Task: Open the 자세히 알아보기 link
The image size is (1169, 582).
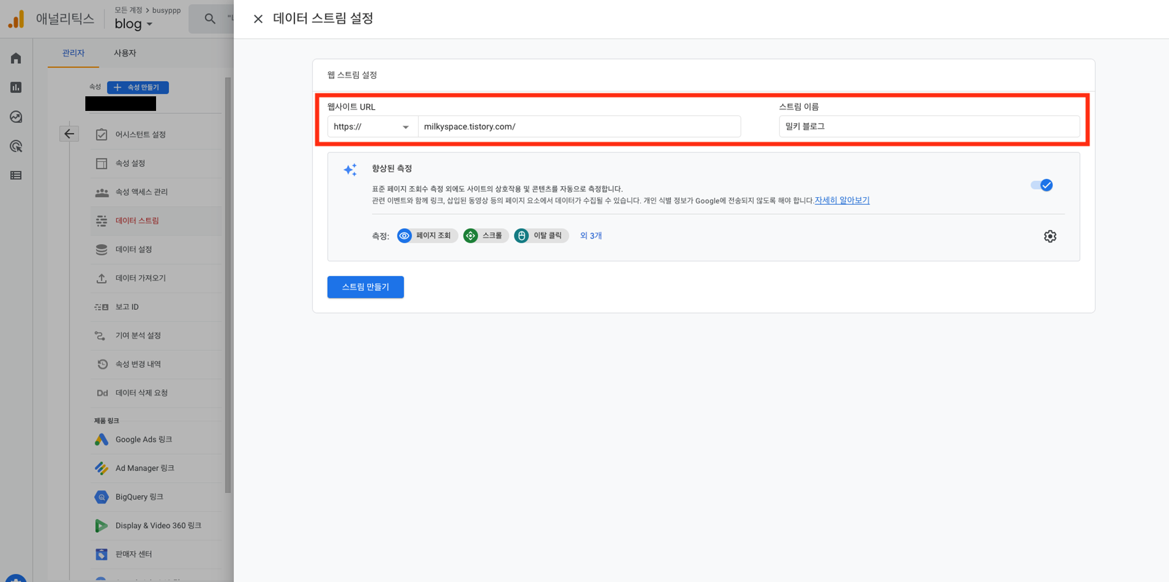Action: tap(842, 200)
